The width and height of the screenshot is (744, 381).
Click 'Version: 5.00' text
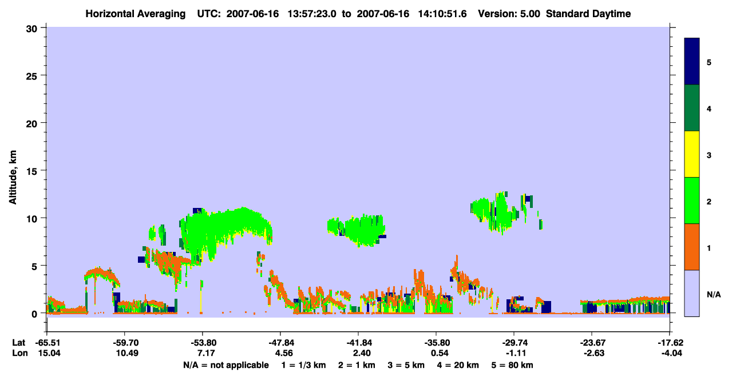coord(510,14)
